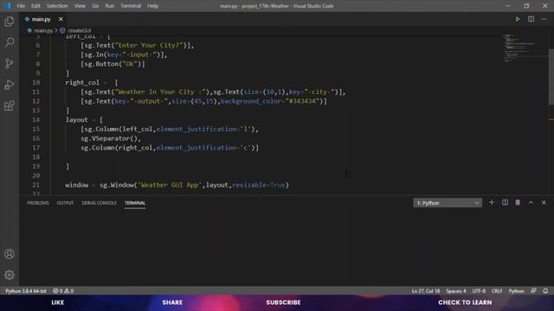This screenshot has height=311, width=554.
Task: Click the LIKE banner text
Action: (58, 302)
